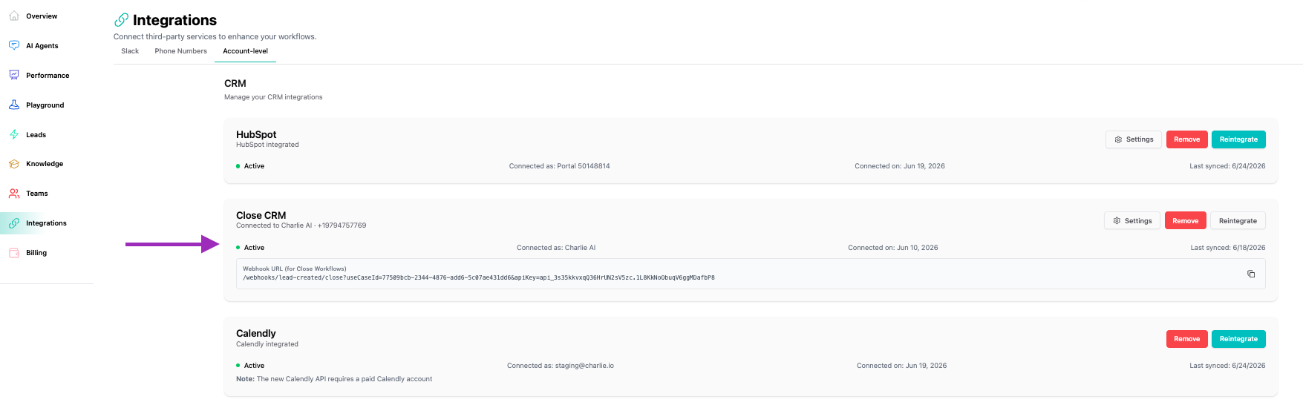
Task: Click the Calendly card title
Action: [x=256, y=333]
